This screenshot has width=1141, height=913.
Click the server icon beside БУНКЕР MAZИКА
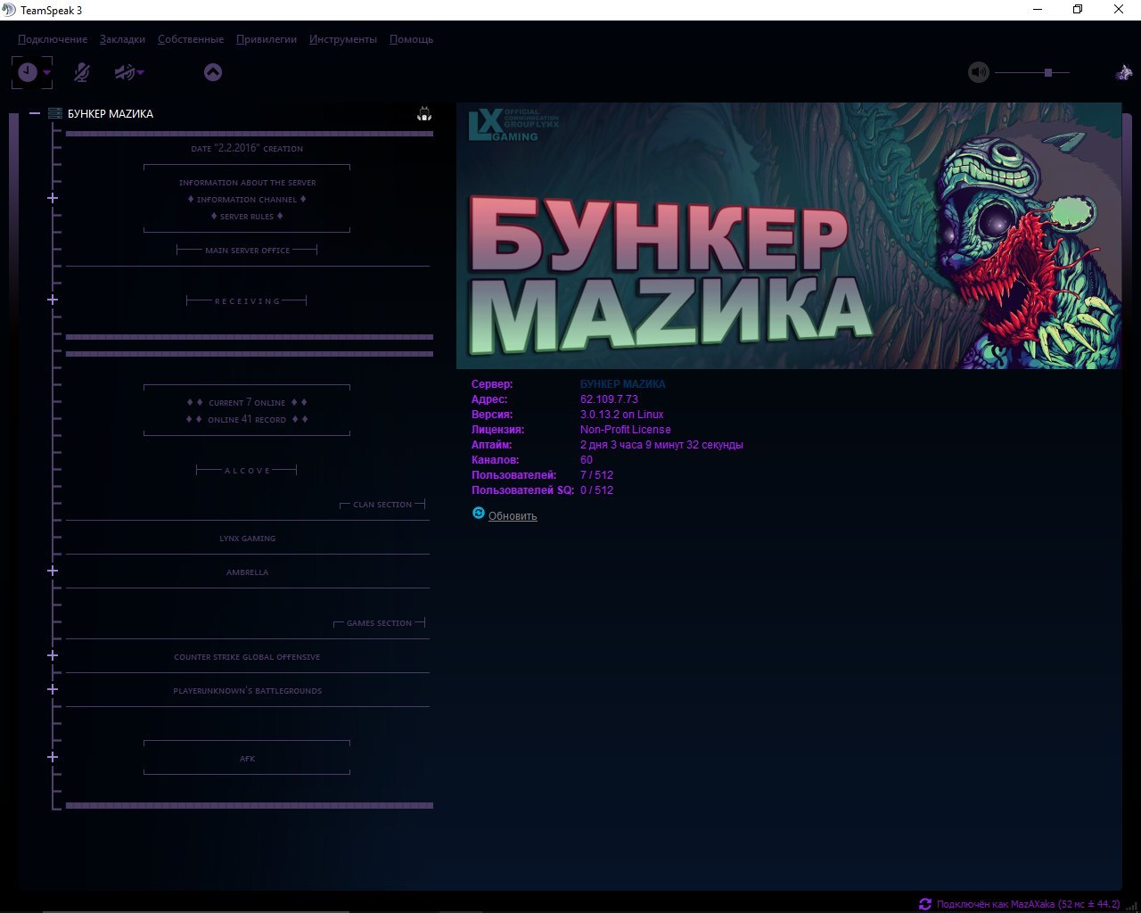55,113
